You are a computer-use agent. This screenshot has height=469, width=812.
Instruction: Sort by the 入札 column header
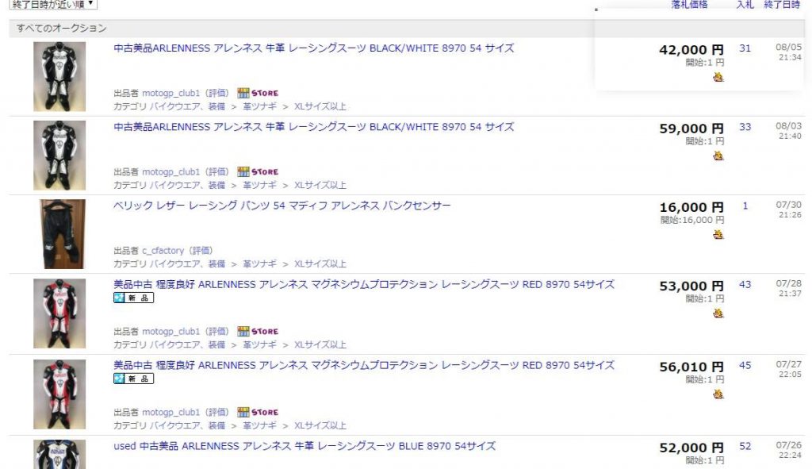(745, 5)
